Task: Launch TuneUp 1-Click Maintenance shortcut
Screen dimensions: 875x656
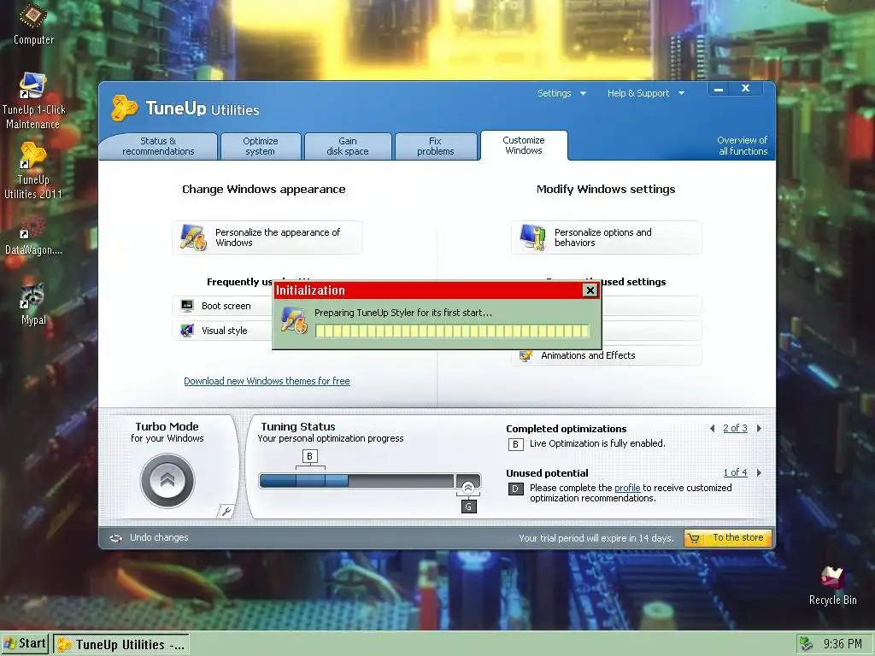Action: [x=33, y=102]
